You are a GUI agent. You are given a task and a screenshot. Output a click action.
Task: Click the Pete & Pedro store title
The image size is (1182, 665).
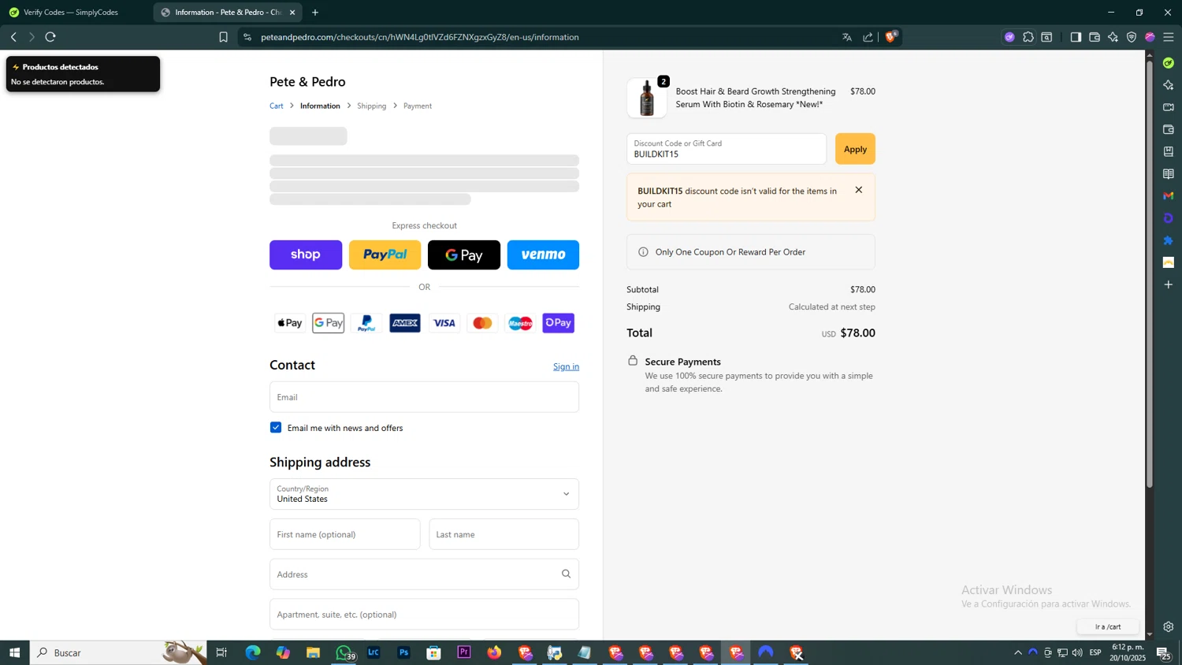pyautogui.click(x=307, y=82)
